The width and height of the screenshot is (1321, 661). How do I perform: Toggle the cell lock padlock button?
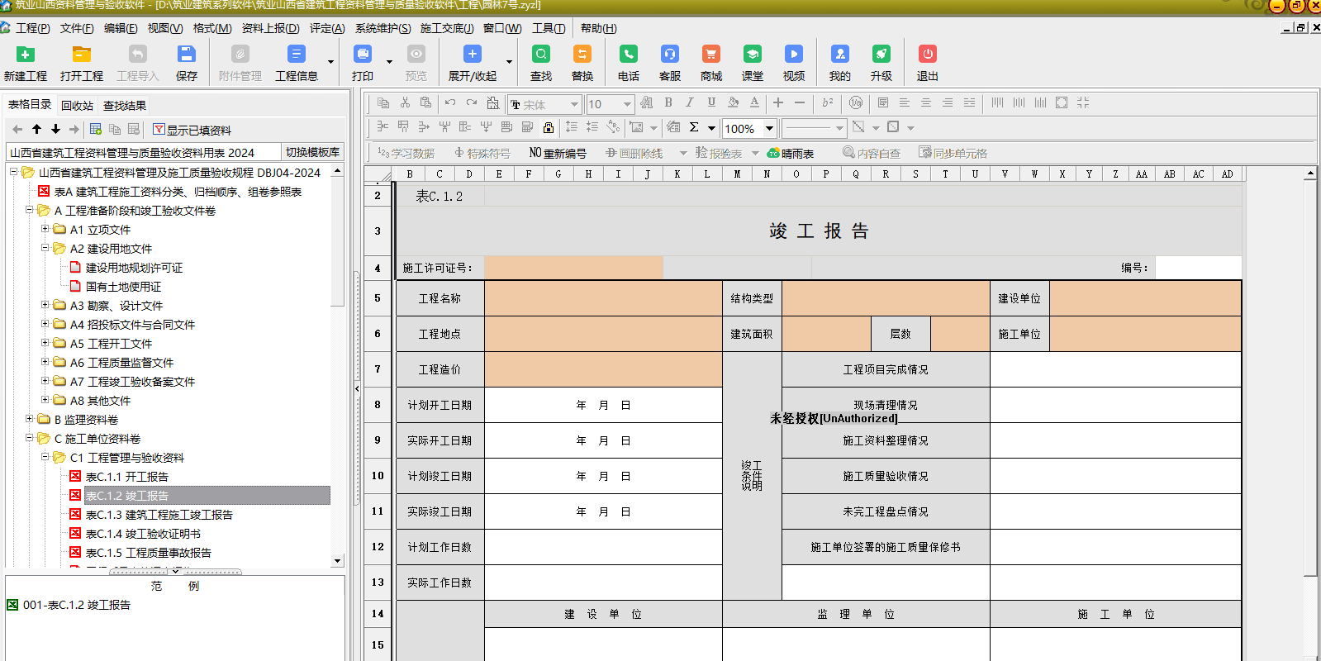[x=548, y=127]
